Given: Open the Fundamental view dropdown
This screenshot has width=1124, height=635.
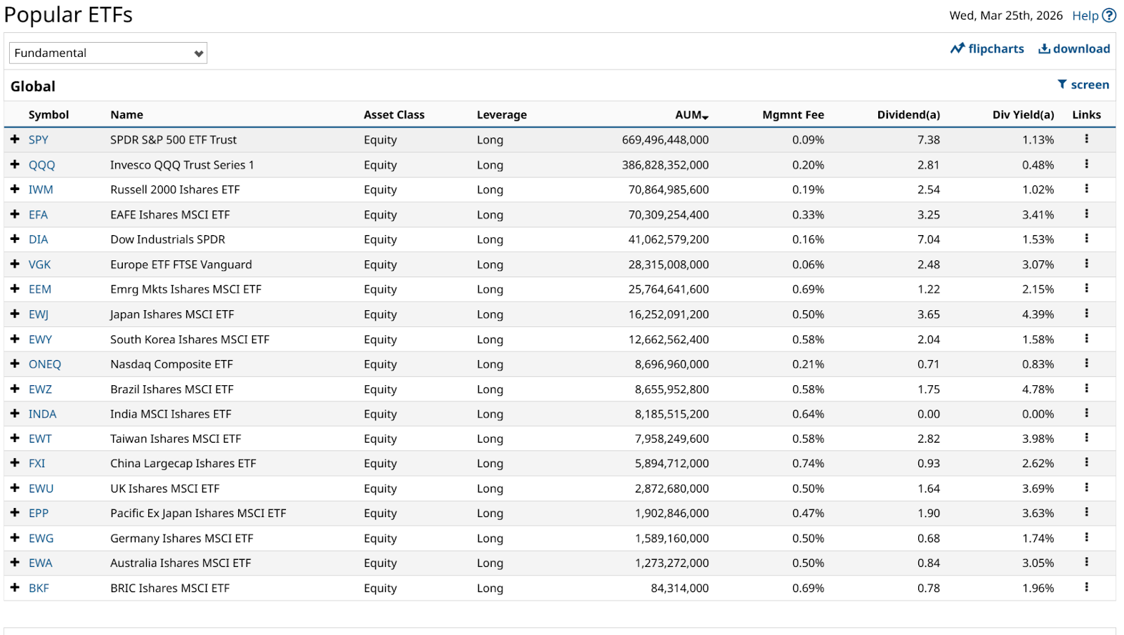Looking at the screenshot, I should pyautogui.click(x=108, y=53).
